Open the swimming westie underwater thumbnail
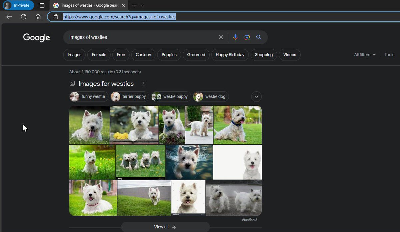400x232 pixels. click(x=189, y=162)
